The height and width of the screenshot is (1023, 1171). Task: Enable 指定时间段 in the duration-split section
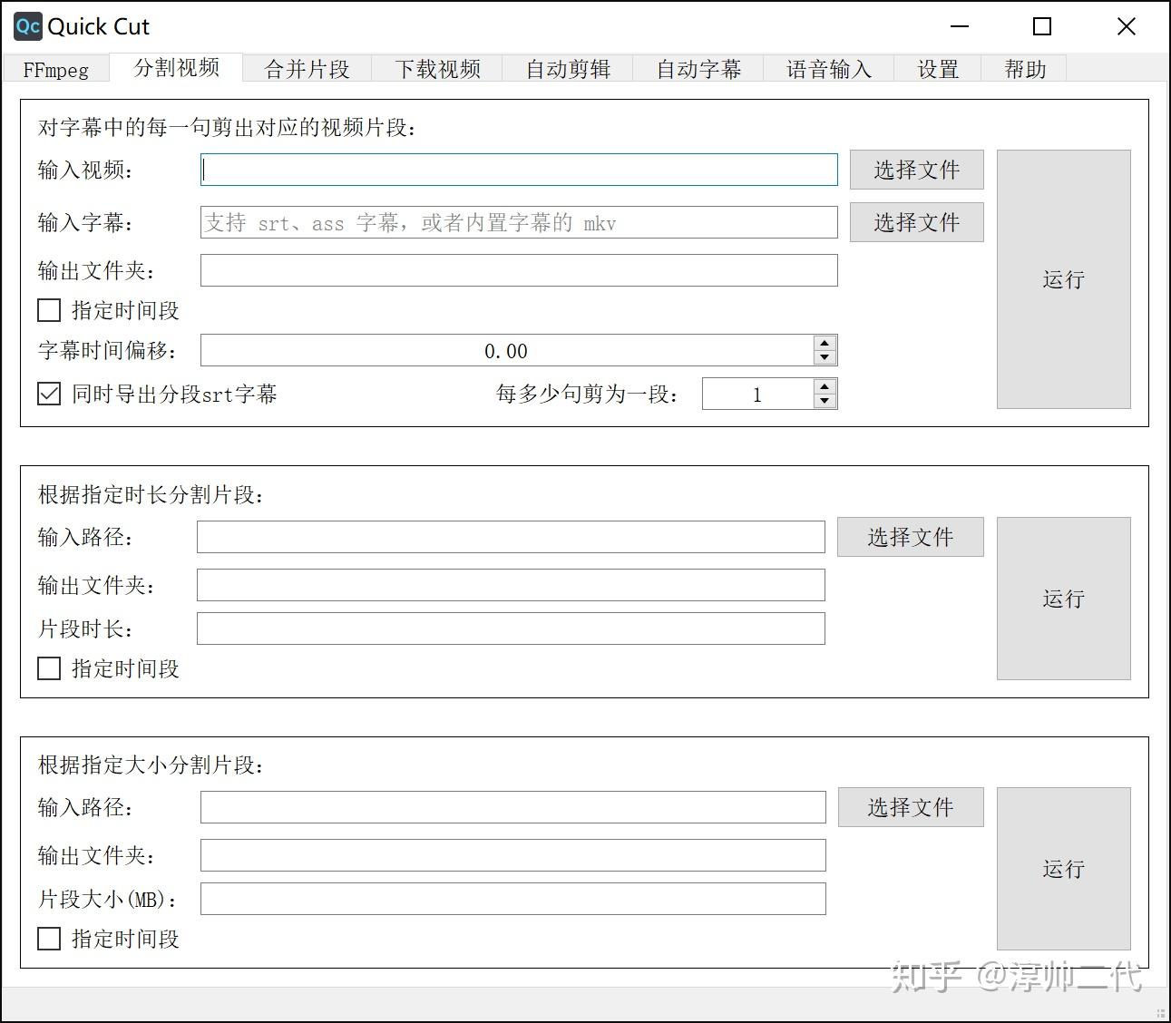coord(48,668)
